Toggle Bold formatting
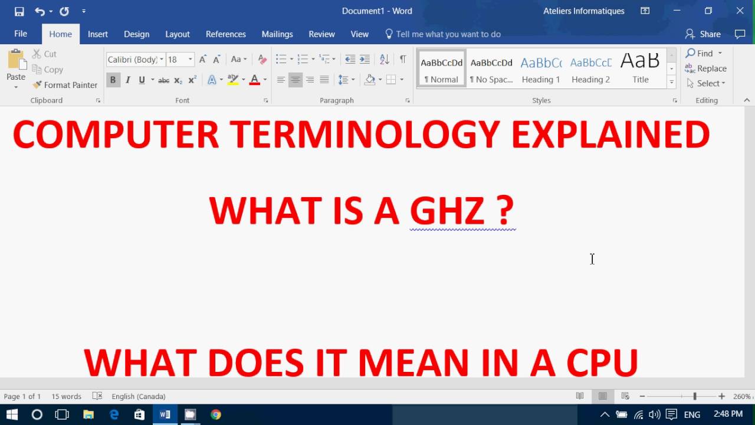The width and height of the screenshot is (755, 425). pos(113,80)
